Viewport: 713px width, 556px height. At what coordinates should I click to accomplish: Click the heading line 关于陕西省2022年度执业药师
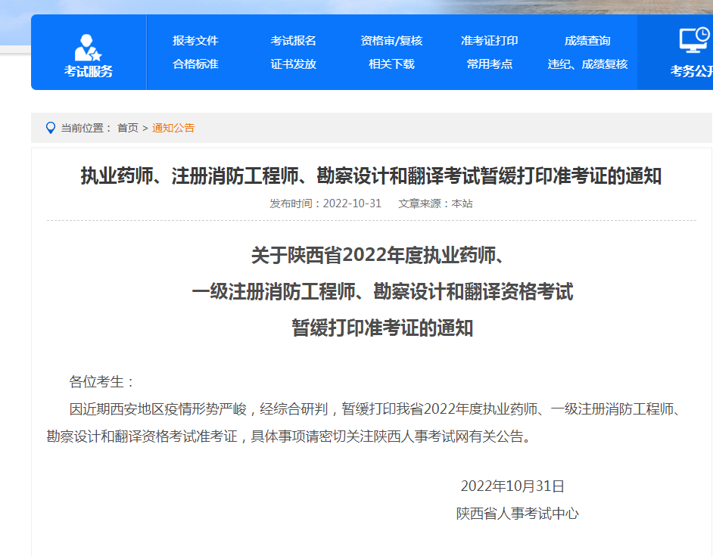378,255
